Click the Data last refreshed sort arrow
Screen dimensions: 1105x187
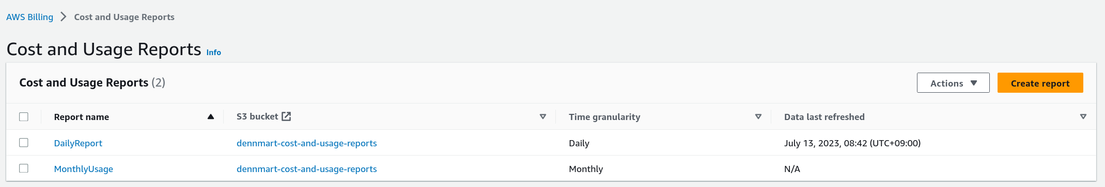pos(1083,117)
